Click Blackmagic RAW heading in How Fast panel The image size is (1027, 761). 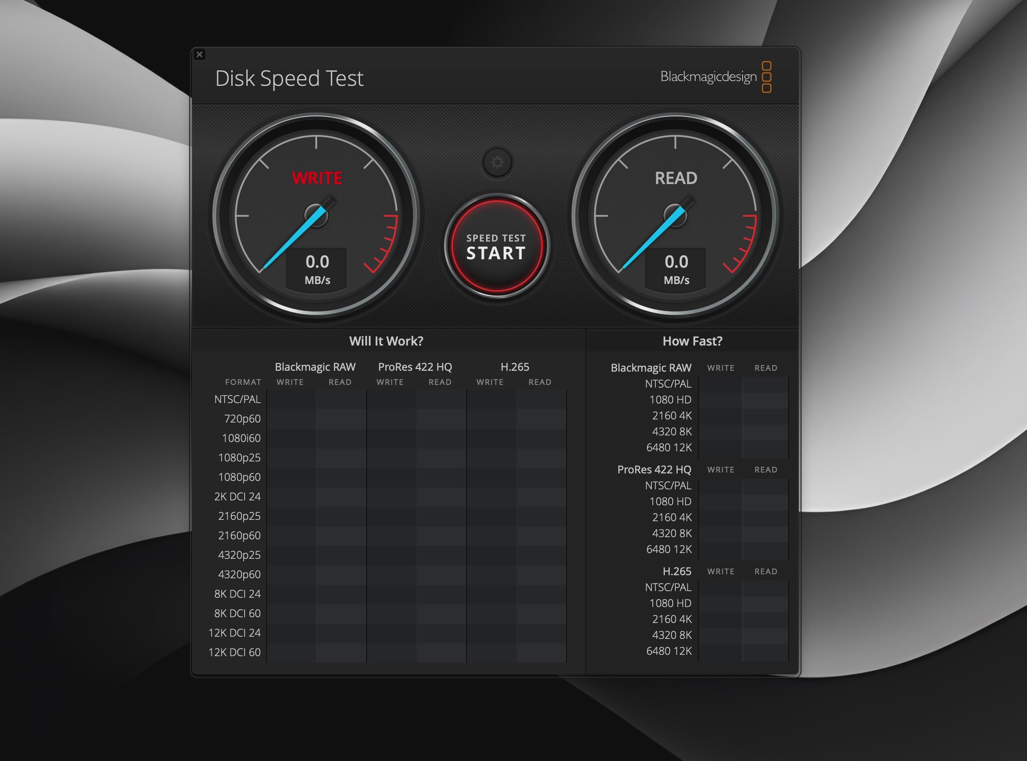click(651, 368)
